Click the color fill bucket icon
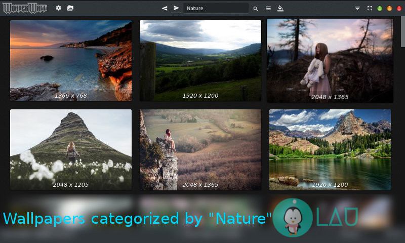This screenshot has width=405, height=243. point(280,8)
